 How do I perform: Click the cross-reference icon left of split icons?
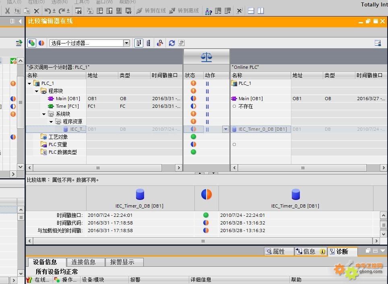click(239, 11)
